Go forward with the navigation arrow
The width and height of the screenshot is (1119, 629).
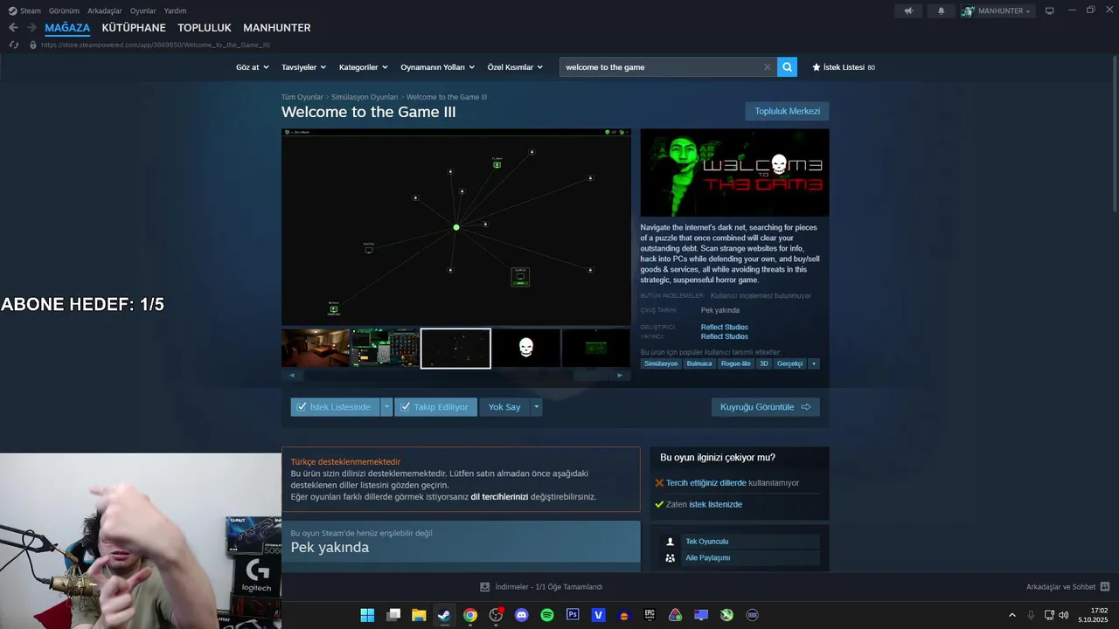31,28
